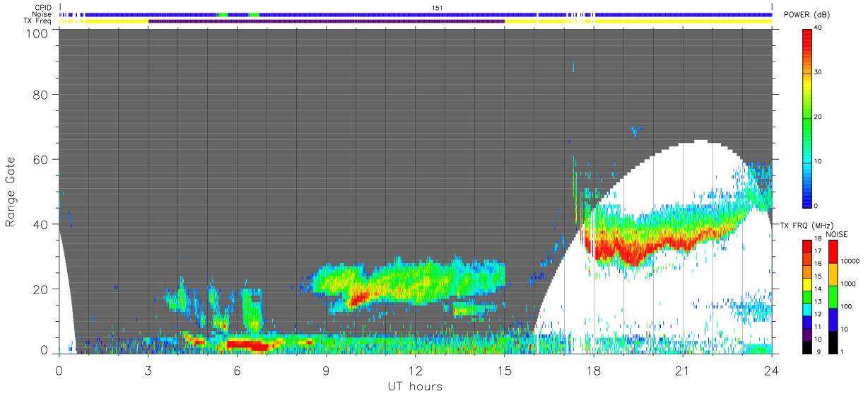Click the CPID value 151

437,7
